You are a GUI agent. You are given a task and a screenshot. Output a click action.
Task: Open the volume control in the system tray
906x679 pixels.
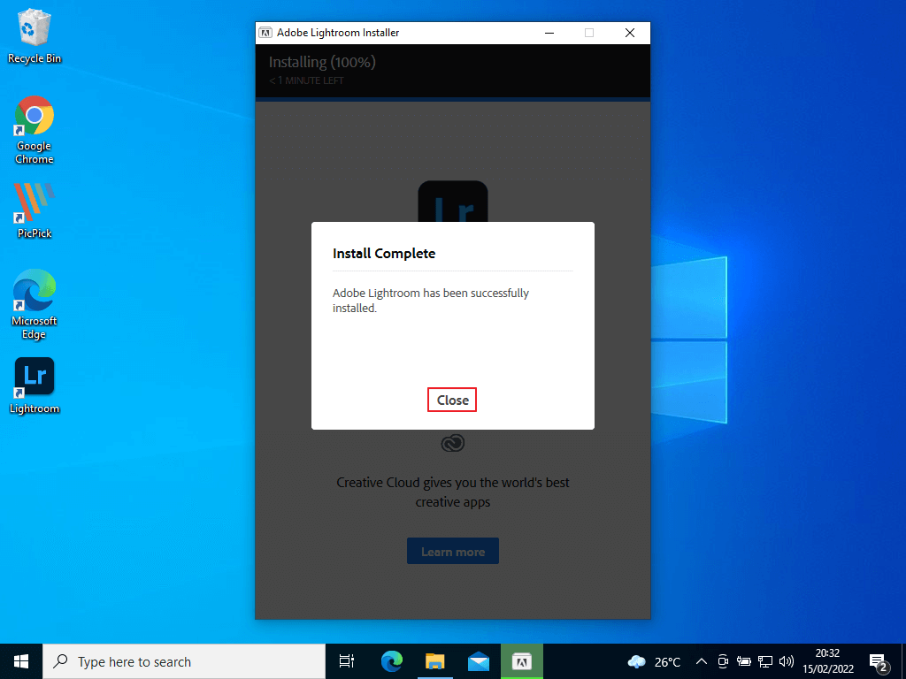tap(786, 661)
